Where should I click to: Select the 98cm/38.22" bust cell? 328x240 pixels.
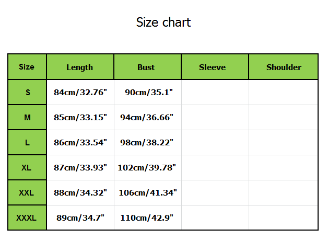147,143
